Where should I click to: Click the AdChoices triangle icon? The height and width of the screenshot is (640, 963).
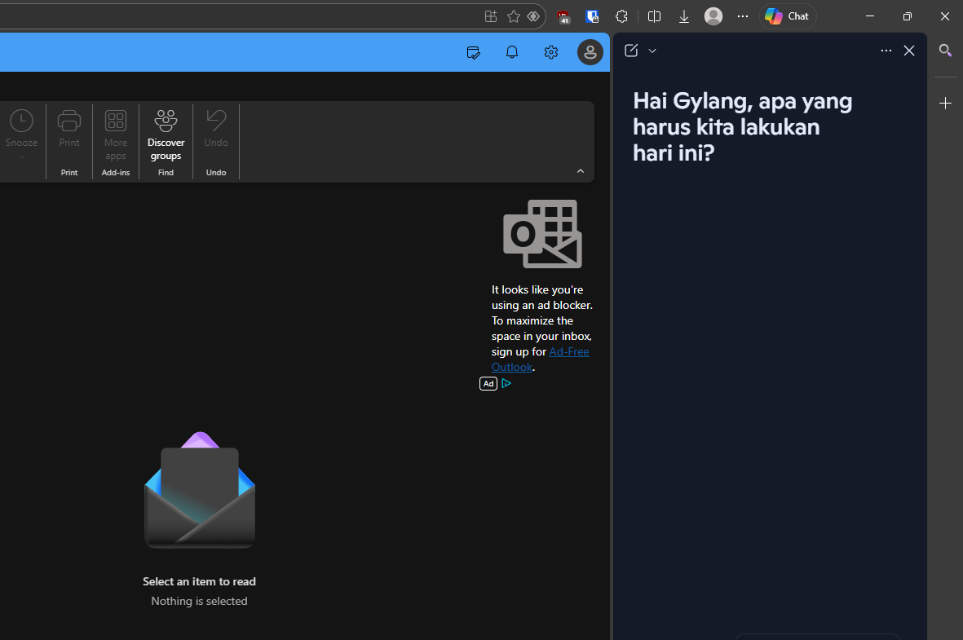point(506,383)
